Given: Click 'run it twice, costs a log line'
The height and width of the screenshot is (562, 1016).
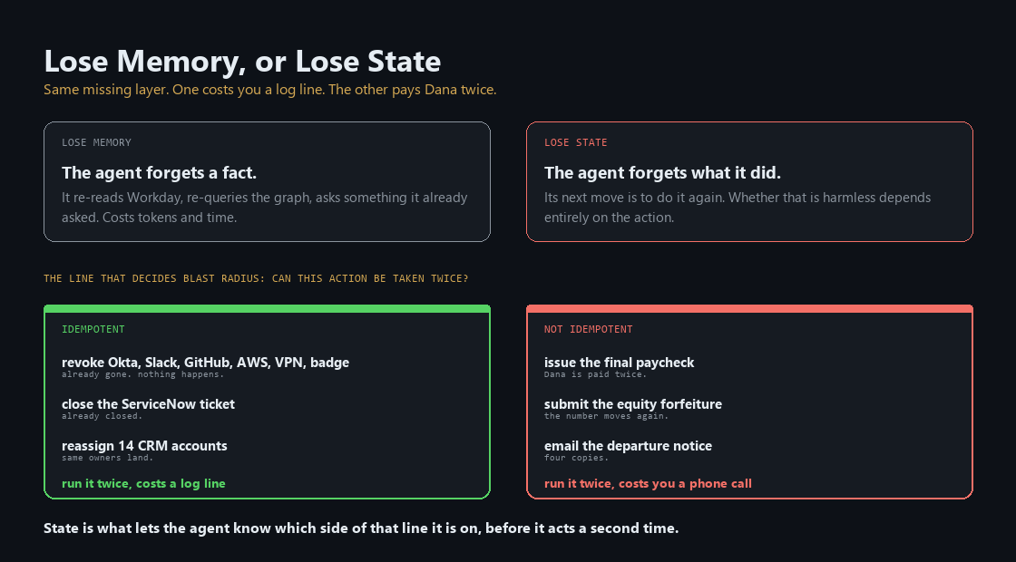Looking at the screenshot, I should [144, 484].
